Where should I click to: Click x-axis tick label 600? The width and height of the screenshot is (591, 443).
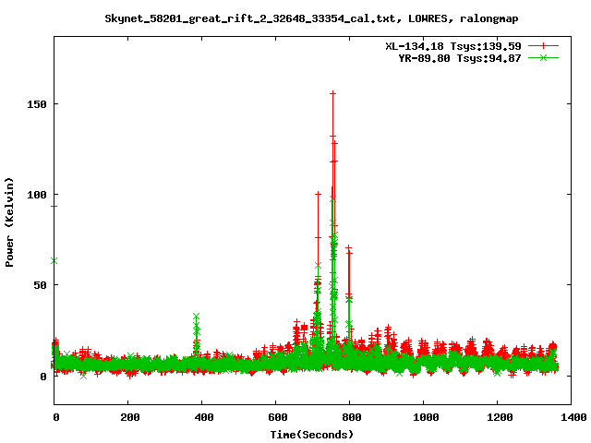(277, 417)
